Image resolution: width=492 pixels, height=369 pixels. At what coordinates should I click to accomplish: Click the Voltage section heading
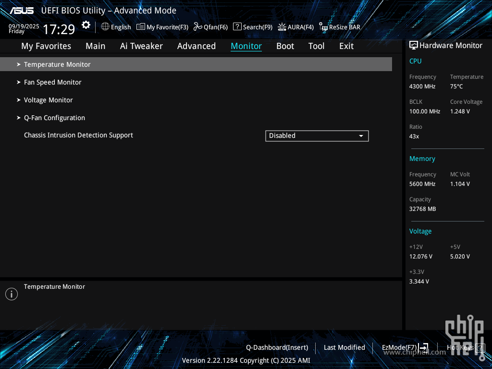(x=420, y=231)
